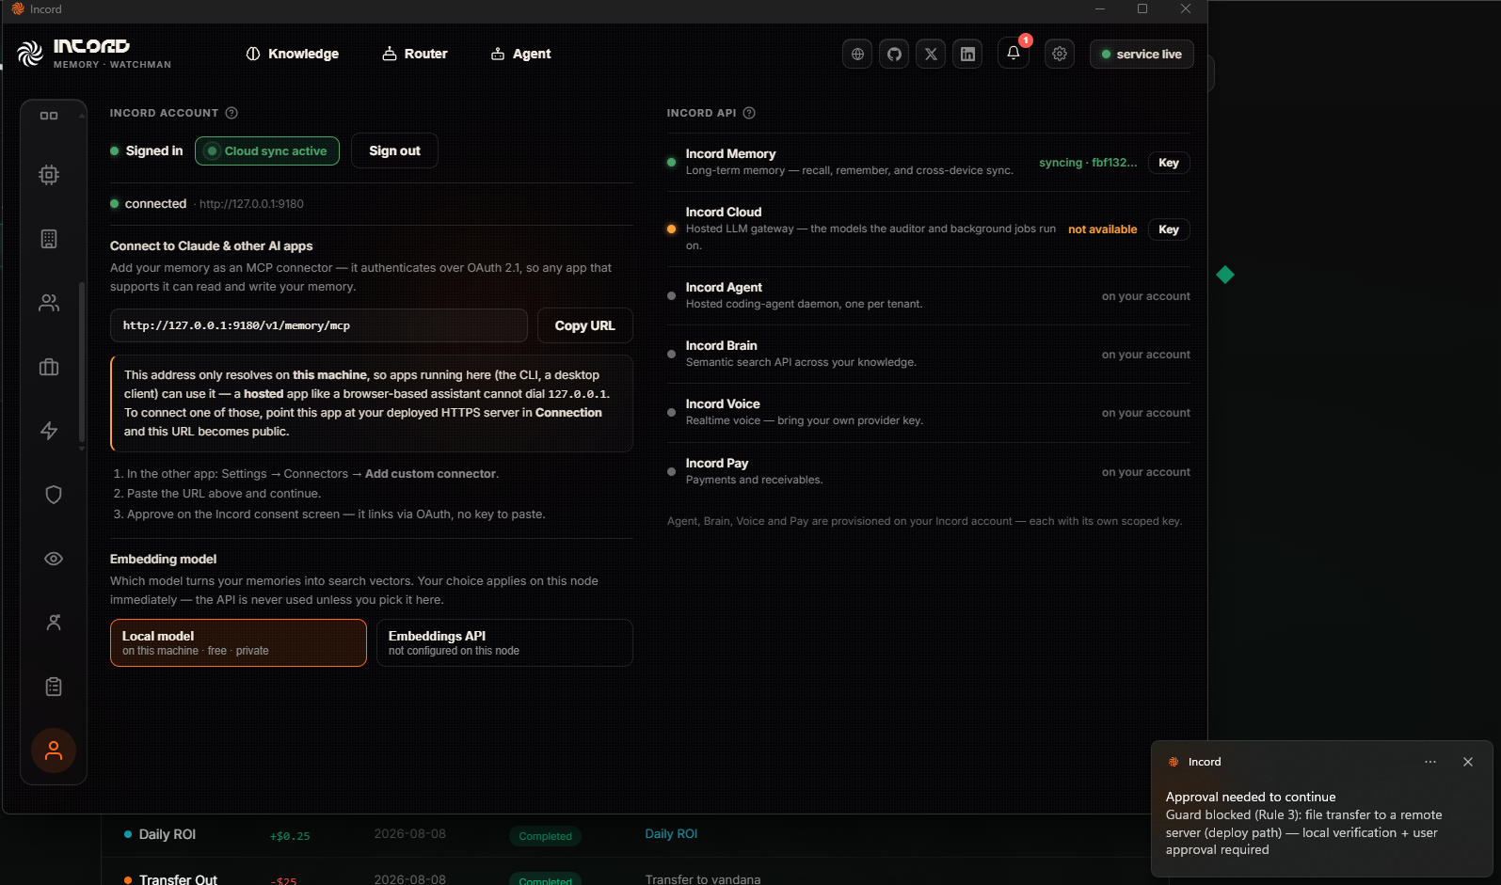
Task: Switch to the Router tab
Action: [x=414, y=54]
